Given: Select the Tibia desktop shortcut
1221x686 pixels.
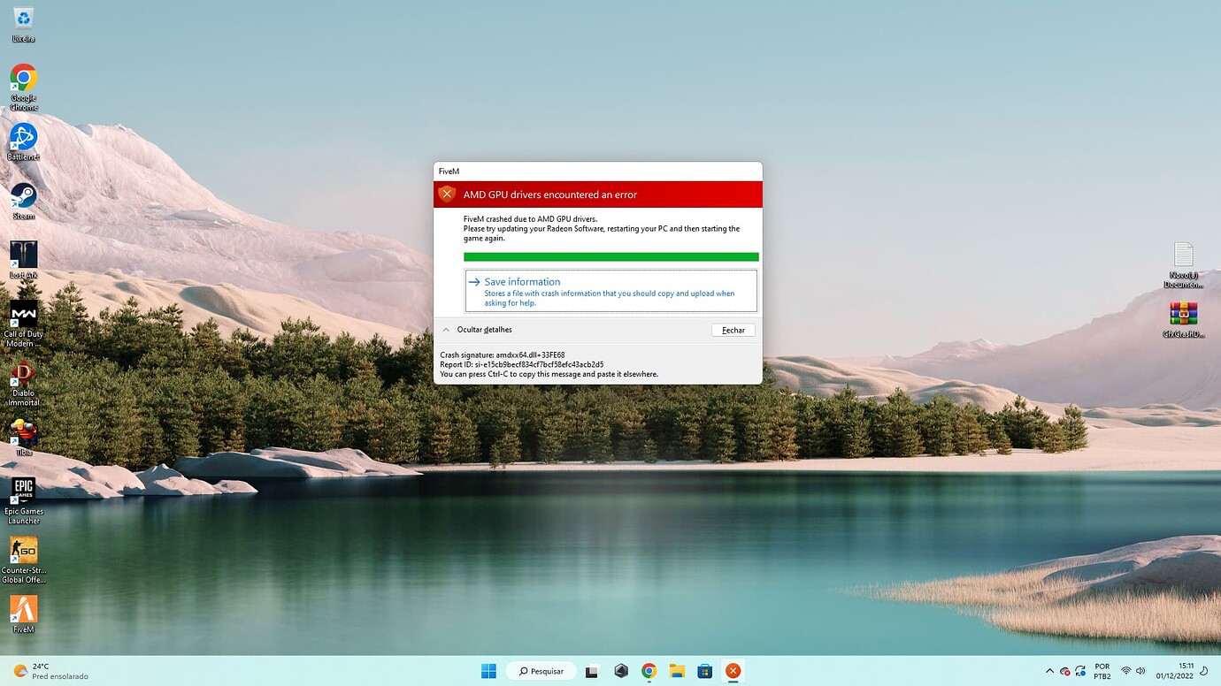Looking at the screenshot, I should pyautogui.click(x=24, y=438).
